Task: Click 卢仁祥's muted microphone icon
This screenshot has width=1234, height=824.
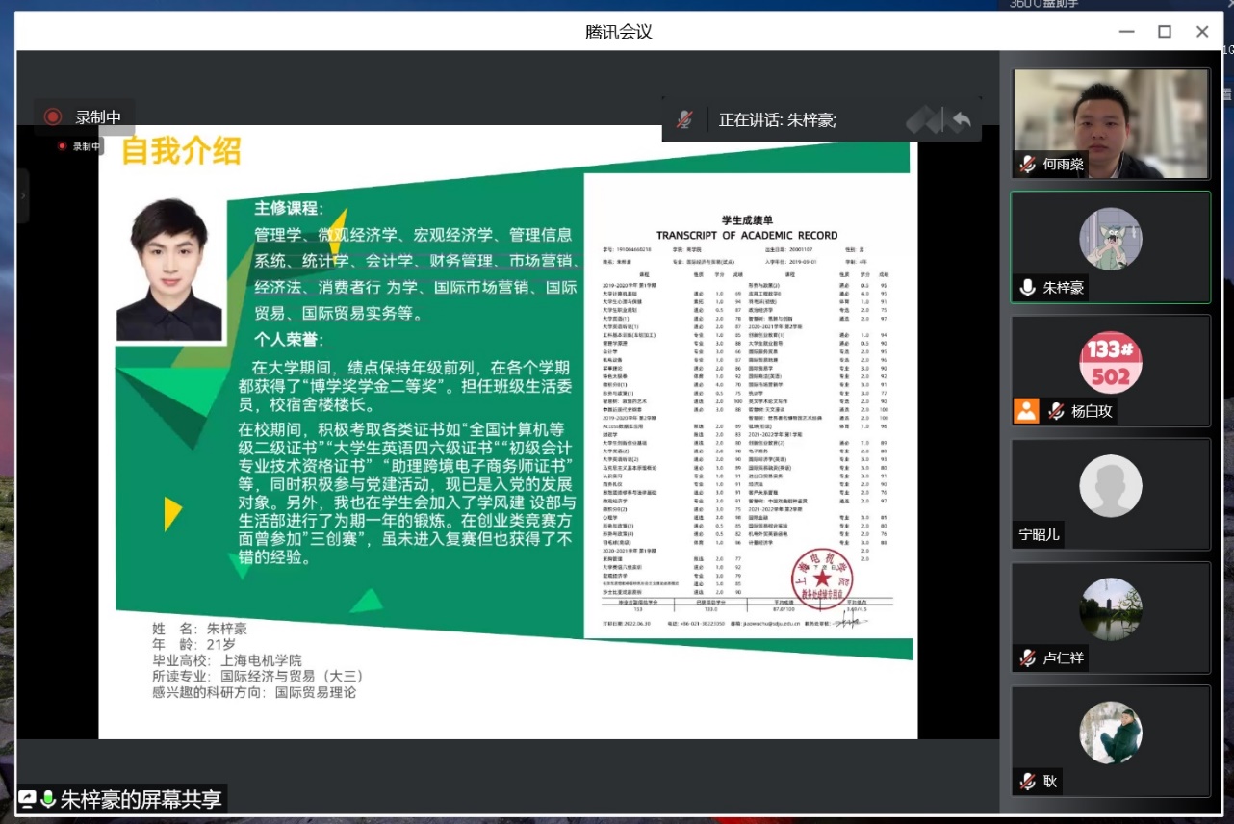Action: click(x=1028, y=658)
